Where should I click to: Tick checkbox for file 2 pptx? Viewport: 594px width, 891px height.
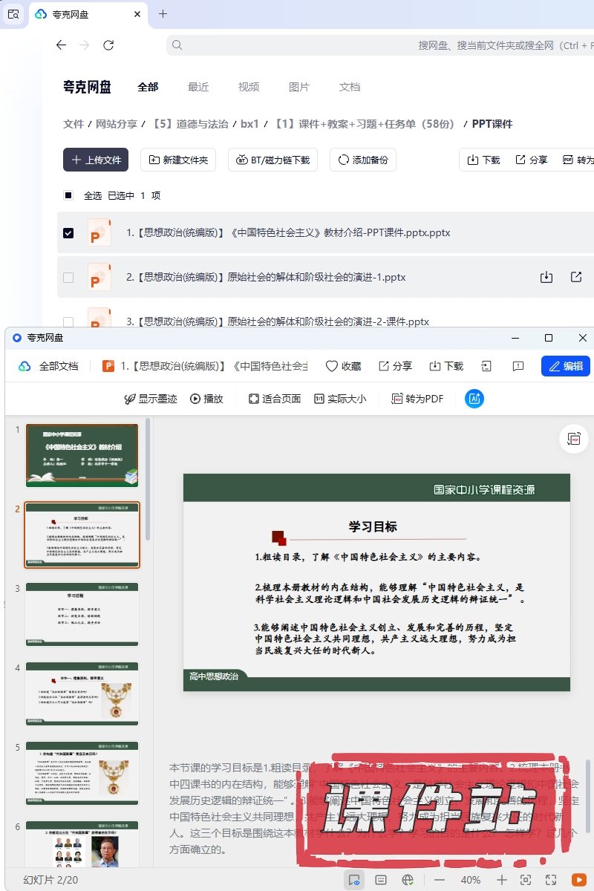click(68, 277)
